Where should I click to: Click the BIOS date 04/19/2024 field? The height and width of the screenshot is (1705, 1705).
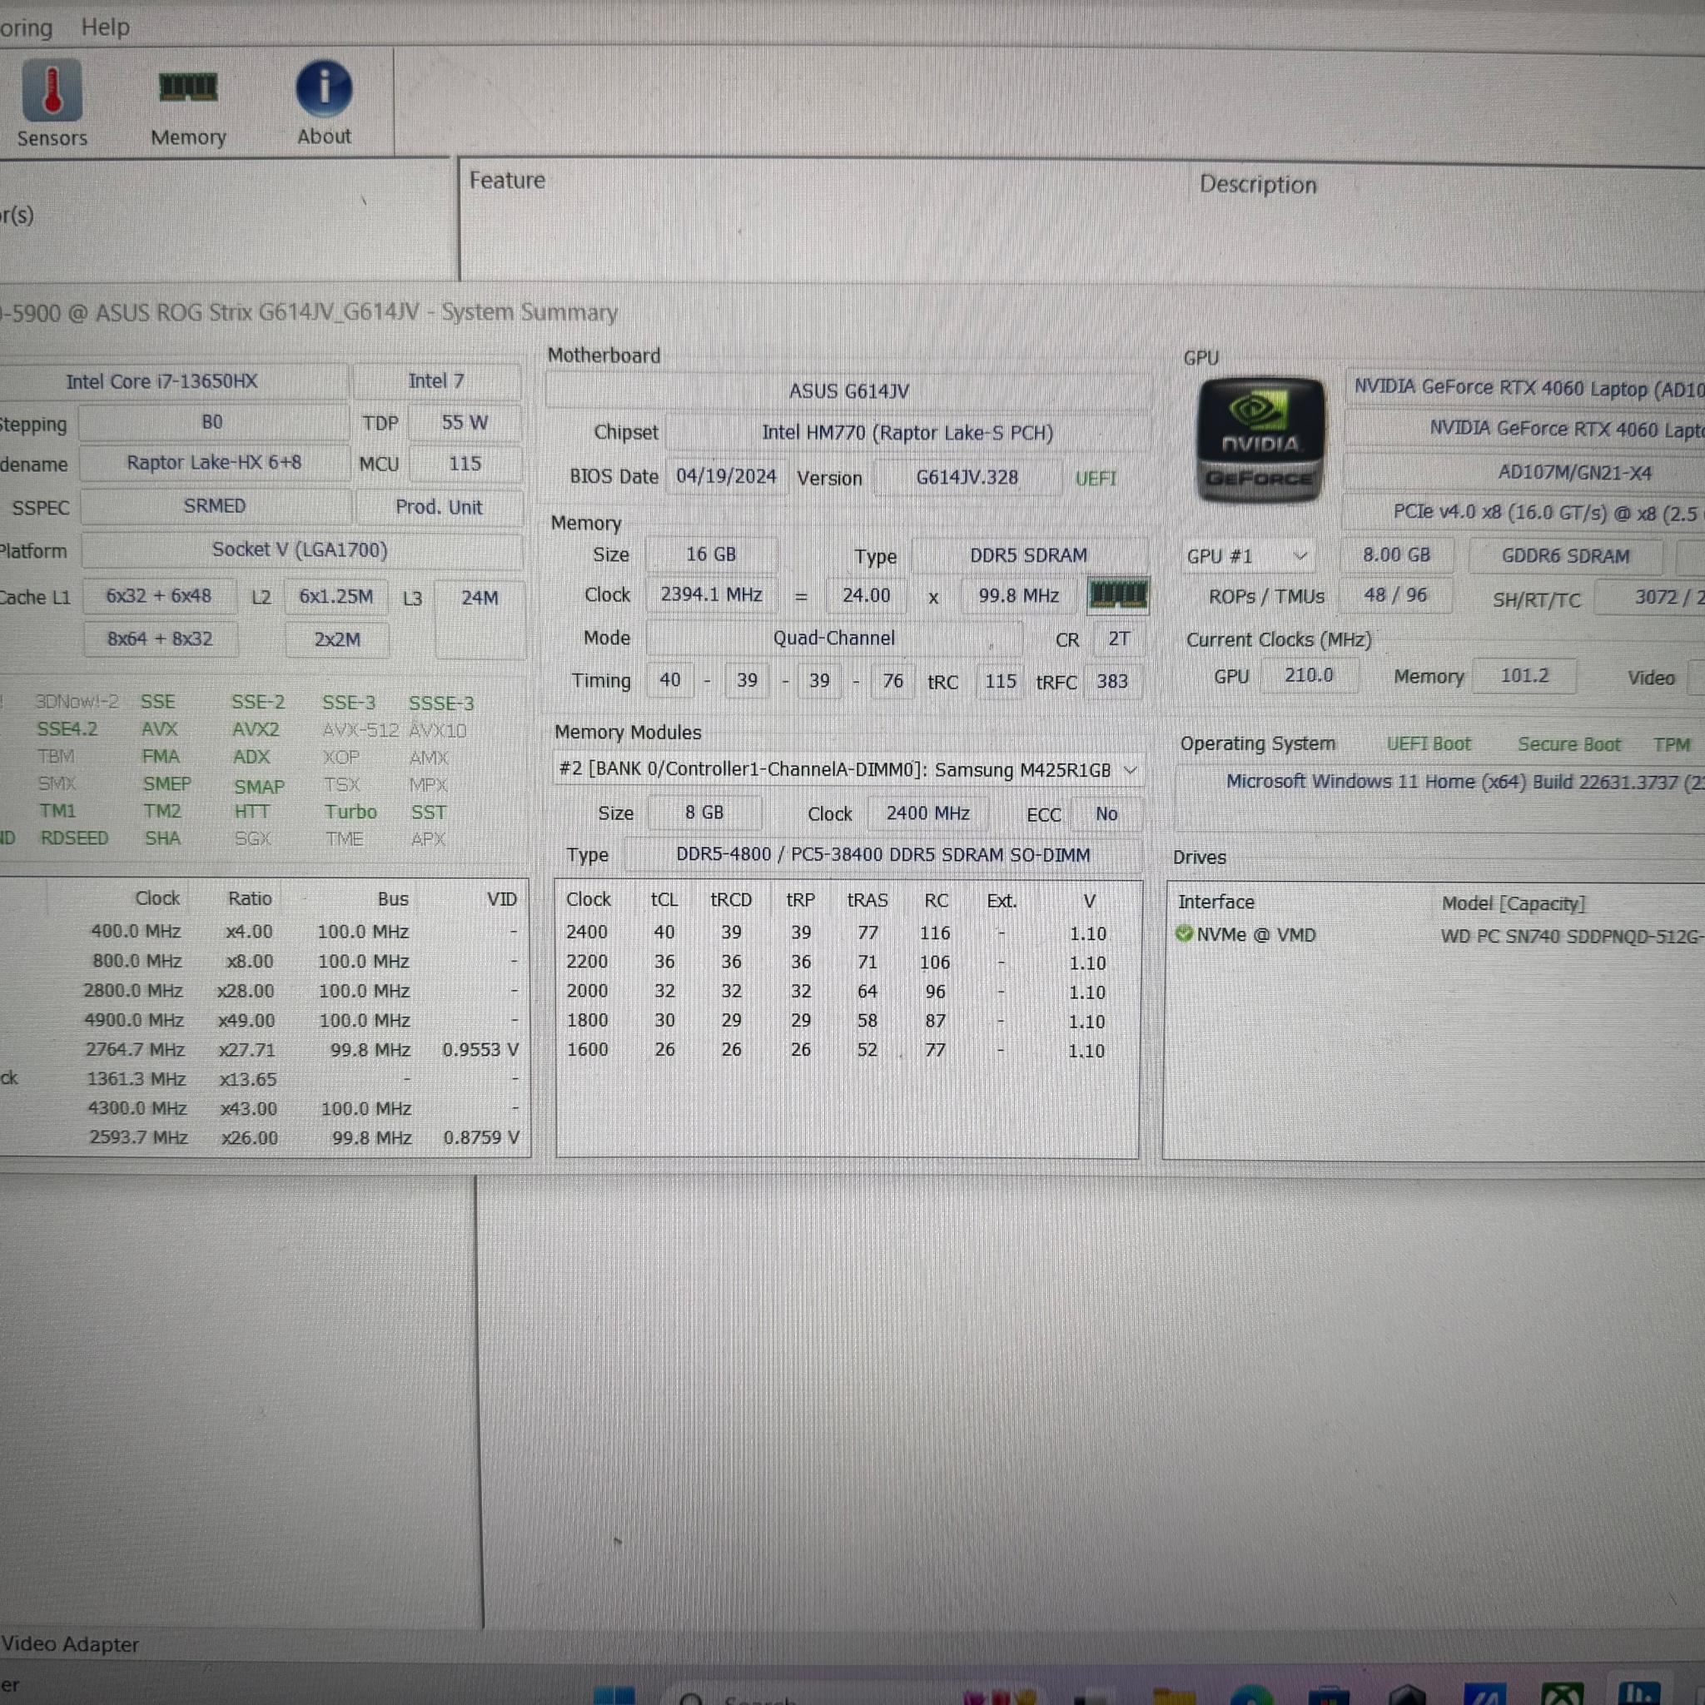coord(725,476)
